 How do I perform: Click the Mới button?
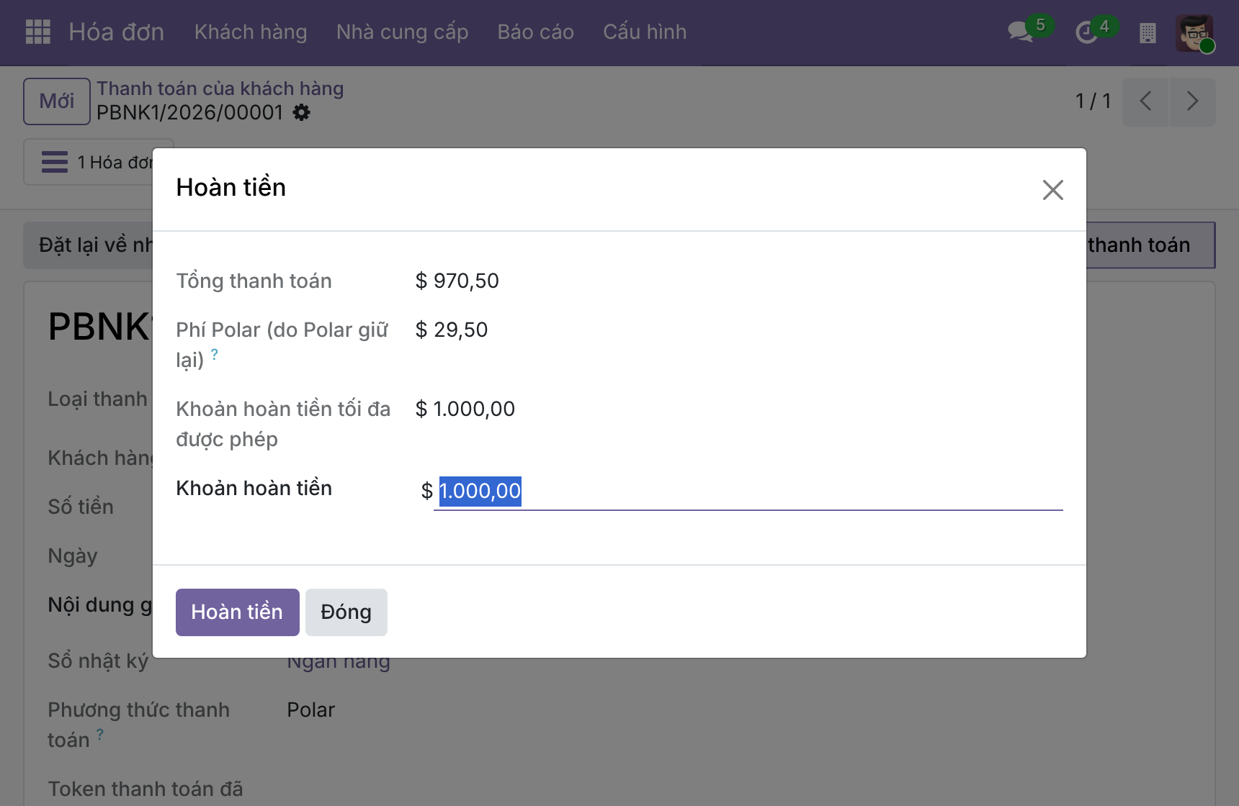[57, 101]
